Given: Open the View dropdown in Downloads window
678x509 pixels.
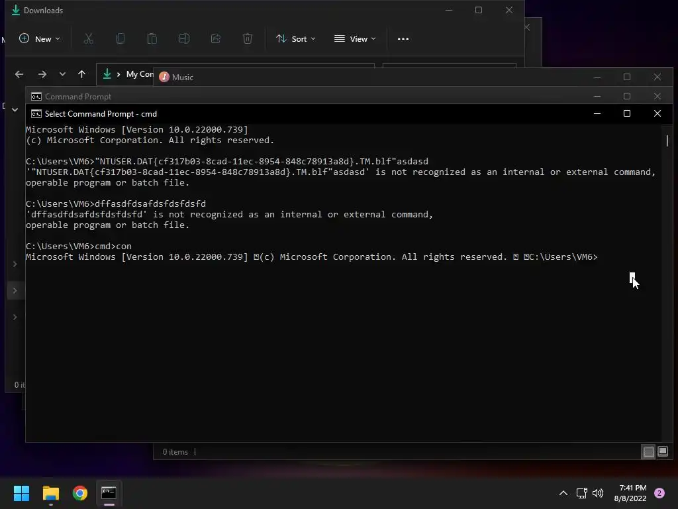Looking at the screenshot, I should tap(355, 39).
